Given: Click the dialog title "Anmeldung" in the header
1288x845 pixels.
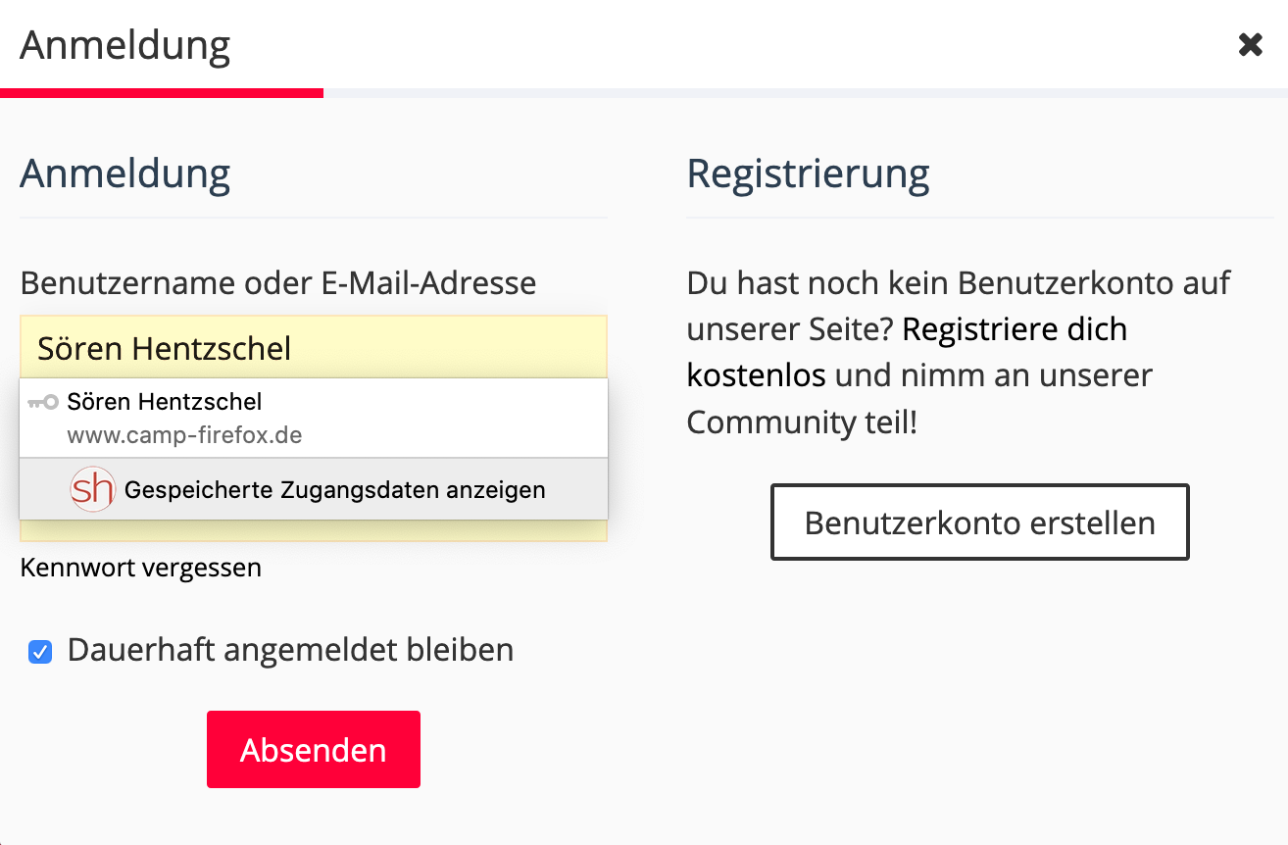Looking at the screenshot, I should click(x=125, y=45).
